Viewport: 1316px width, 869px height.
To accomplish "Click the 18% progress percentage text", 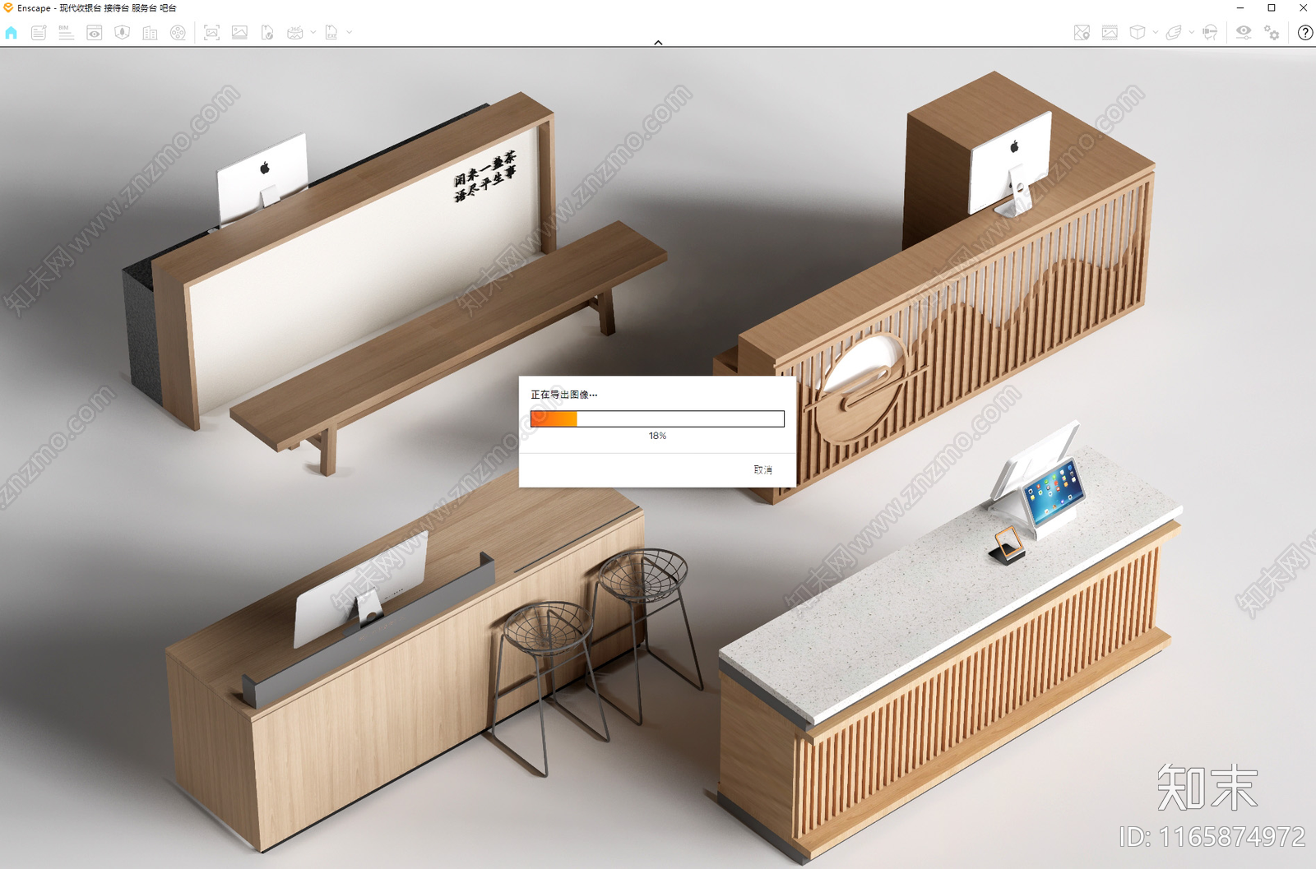I will click(x=657, y=436).
